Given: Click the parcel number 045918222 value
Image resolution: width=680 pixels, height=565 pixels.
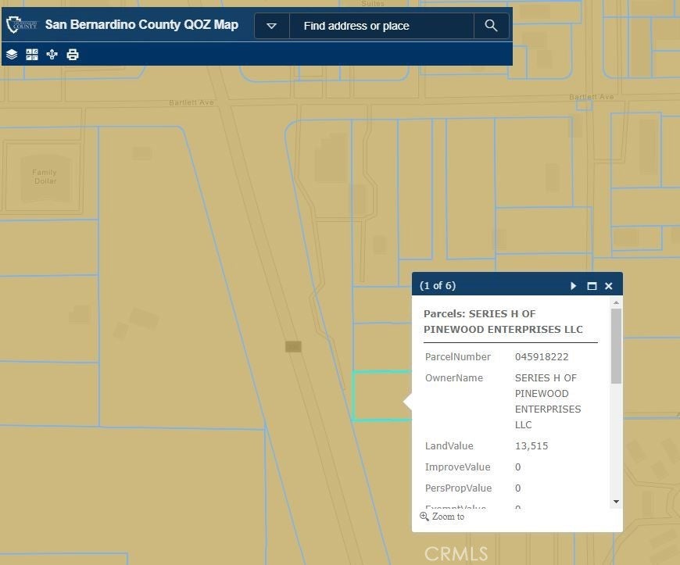Looking at the screenshot, I should [542, 357].
